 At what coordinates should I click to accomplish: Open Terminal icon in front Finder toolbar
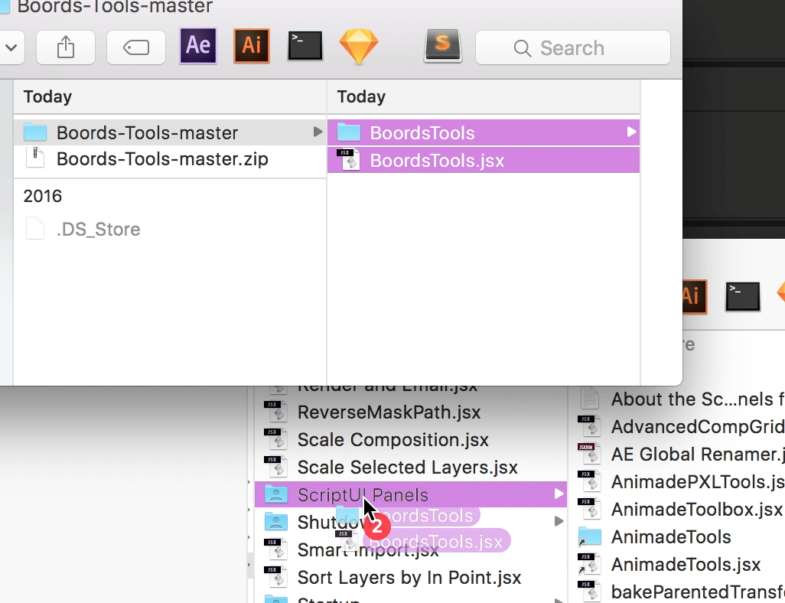click(305, 46)
